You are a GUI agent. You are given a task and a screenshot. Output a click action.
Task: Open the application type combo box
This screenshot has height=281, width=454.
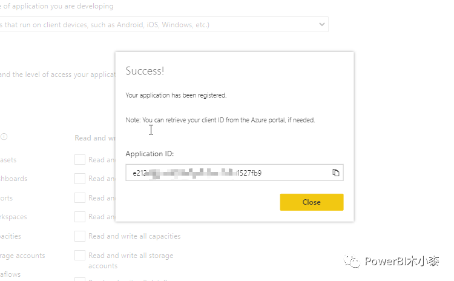(164, 24)
